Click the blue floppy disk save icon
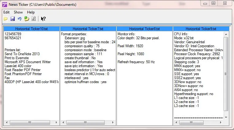 tap(13, 19)
